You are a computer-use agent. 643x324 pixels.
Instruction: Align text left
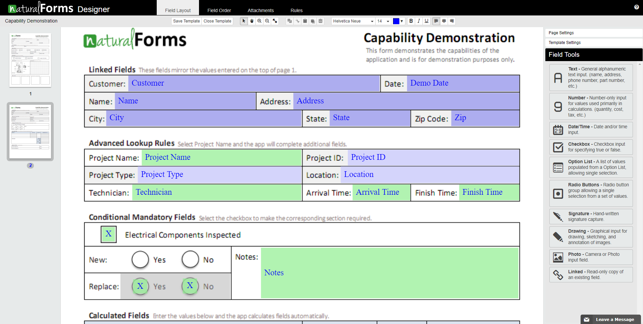click(436, 21)
